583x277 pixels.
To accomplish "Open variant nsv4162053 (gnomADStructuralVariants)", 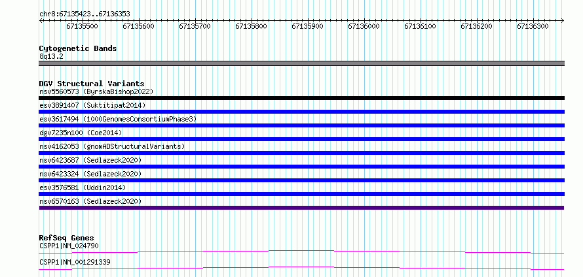I will click(x=112, y=146).
